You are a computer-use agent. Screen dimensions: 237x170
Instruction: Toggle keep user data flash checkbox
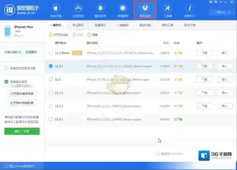coord(158,154)
